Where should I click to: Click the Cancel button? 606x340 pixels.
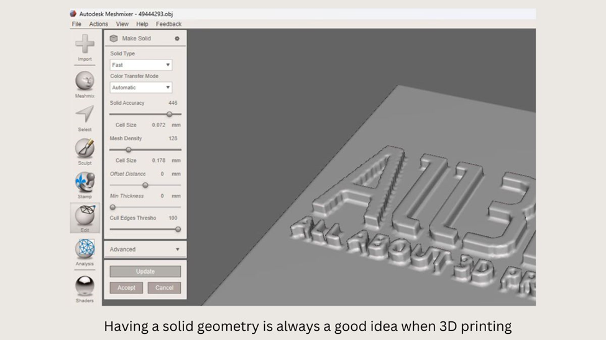(164, 287)
